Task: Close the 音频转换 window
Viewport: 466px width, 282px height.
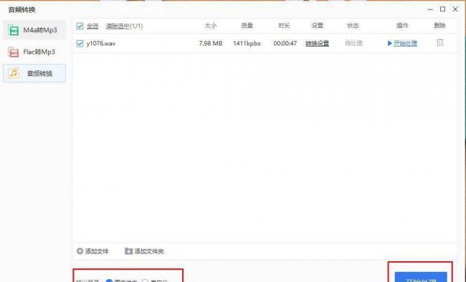Action: [455, 9]
